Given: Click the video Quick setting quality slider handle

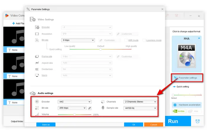Looking at the screenshot, I should coord(101,49).
